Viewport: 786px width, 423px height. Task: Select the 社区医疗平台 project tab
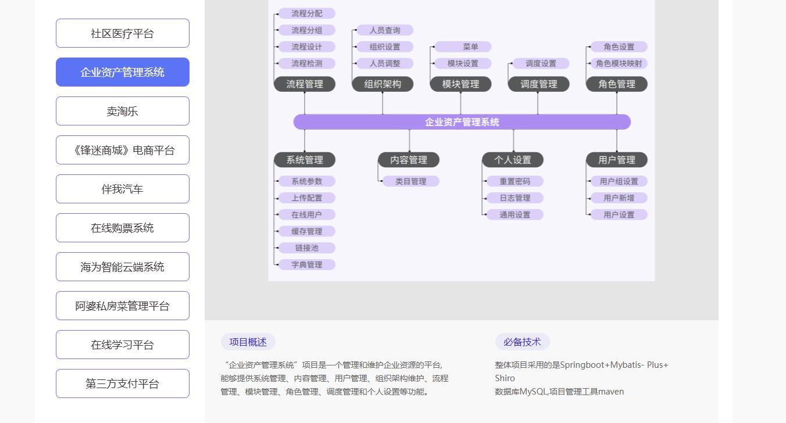(x=122, y=33)
